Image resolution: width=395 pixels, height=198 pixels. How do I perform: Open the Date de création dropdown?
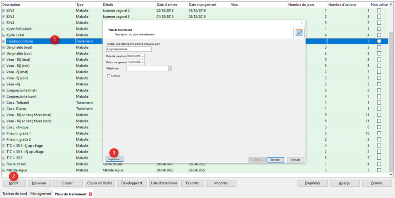tap(143, 56)
